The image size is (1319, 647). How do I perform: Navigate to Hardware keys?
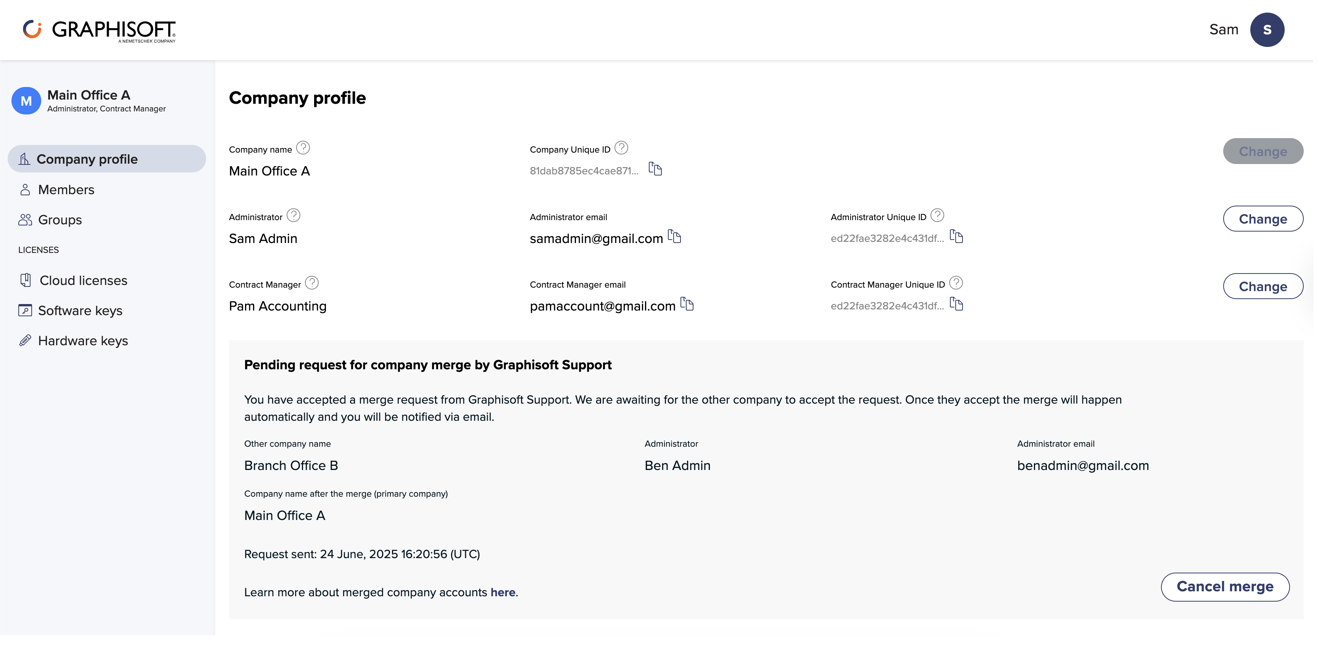(x=83, y=341)
